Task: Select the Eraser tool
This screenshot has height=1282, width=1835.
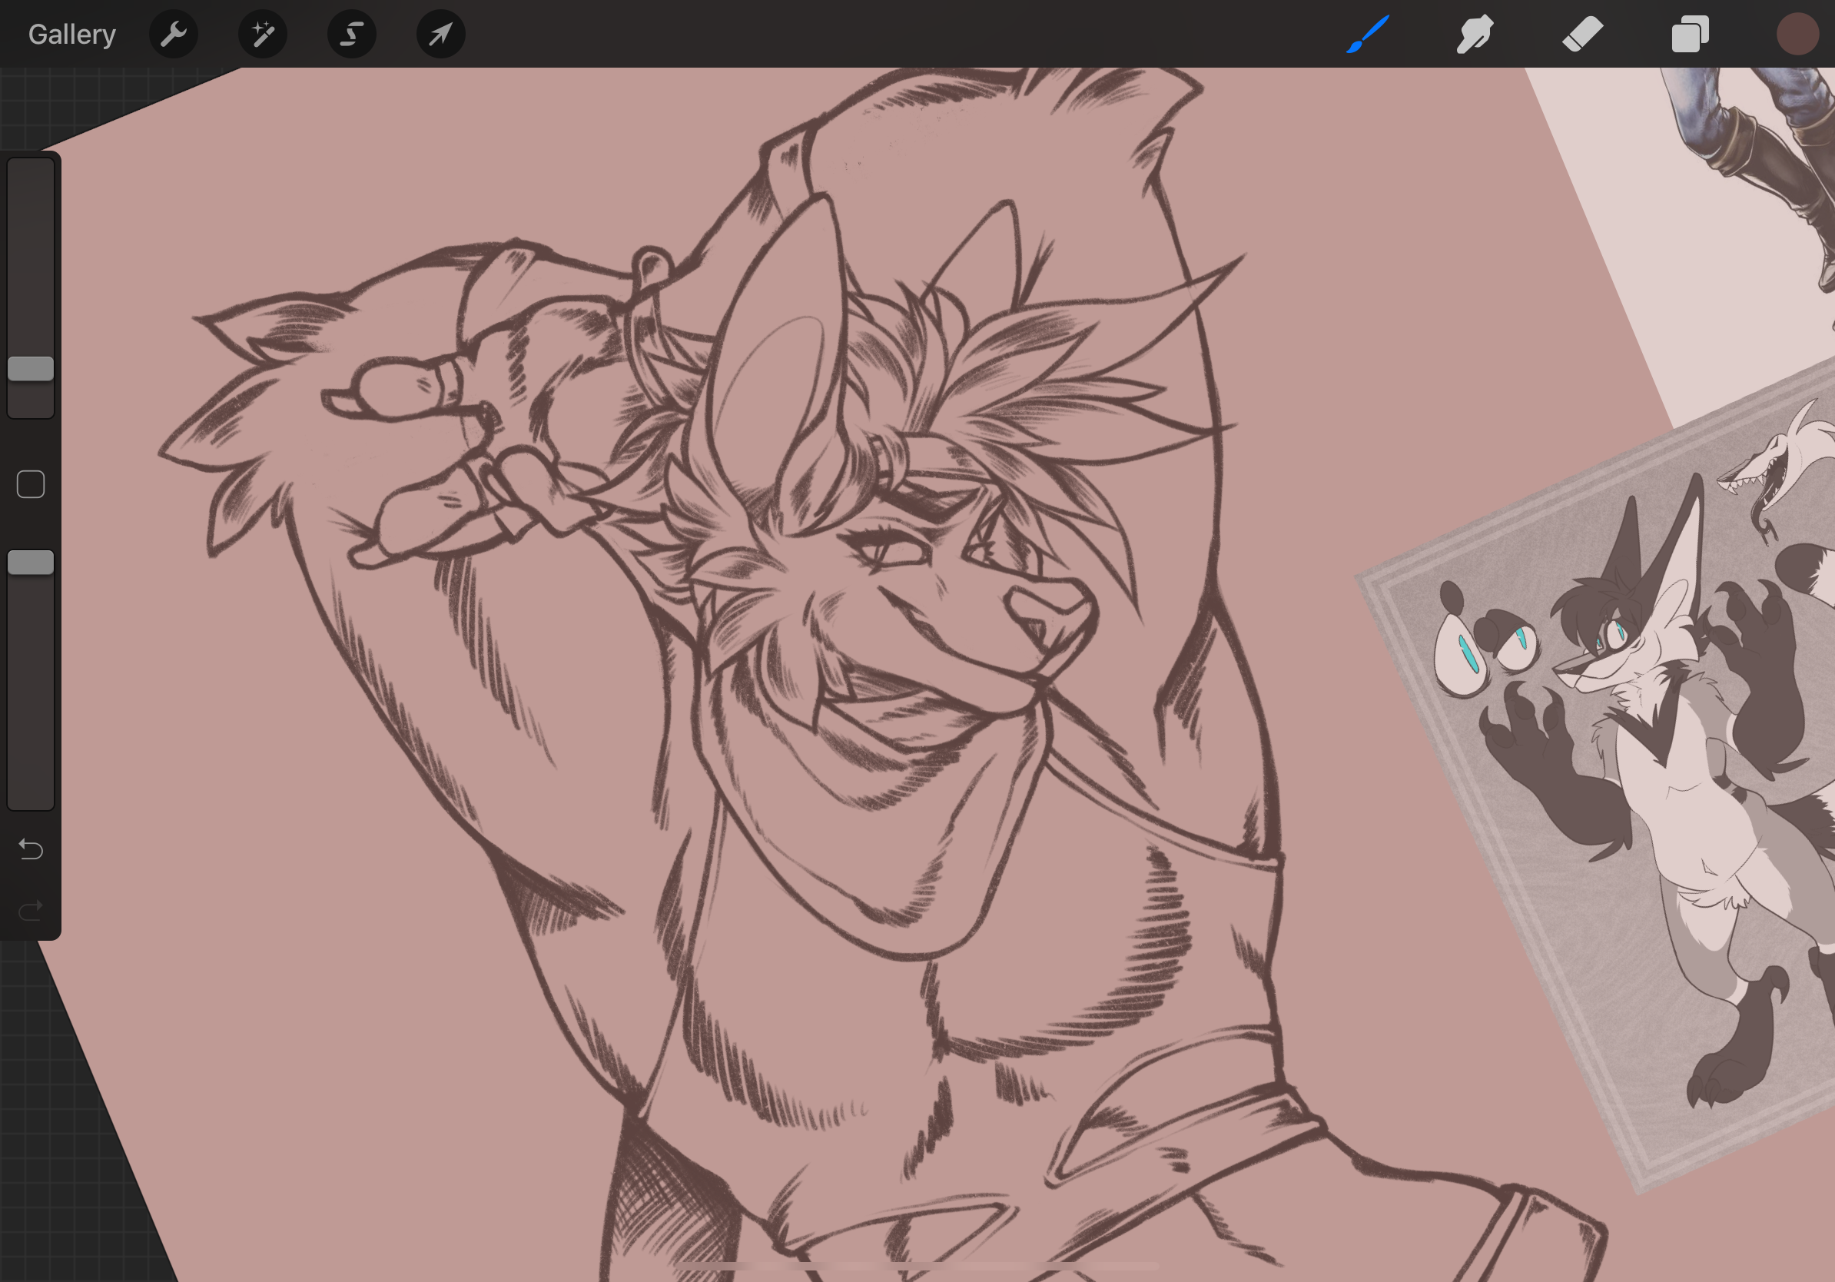Action: (1582, 35)
